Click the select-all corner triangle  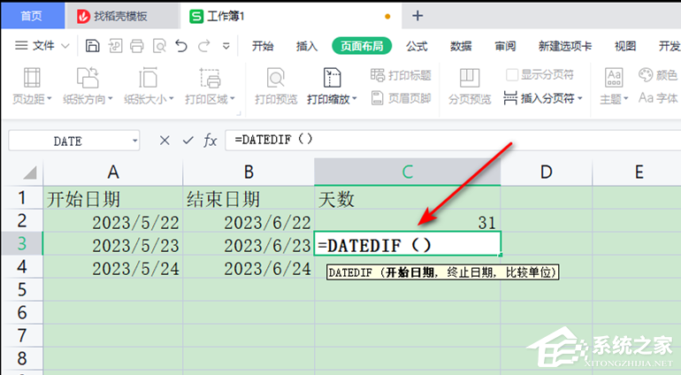pos(29,173)
